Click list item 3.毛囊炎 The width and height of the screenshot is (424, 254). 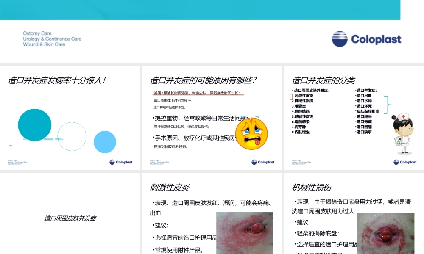[x=299, y=106]
